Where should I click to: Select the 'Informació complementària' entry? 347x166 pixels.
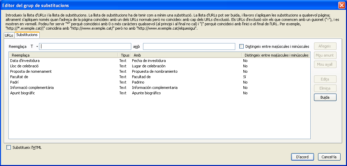click(x=32, y=88)
